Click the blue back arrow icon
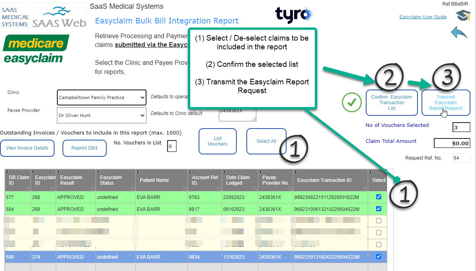This screenshot has width=476, height=271. [x=459, y=32]
